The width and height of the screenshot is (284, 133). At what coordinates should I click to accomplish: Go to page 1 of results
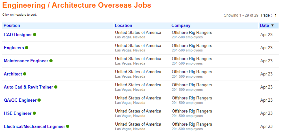pyautogui.click(x=276, y=15)
